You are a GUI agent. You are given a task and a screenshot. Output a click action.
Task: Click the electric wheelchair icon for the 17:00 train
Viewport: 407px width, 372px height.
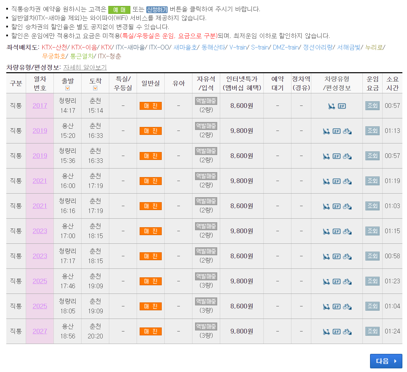click(x=326, y=232)
